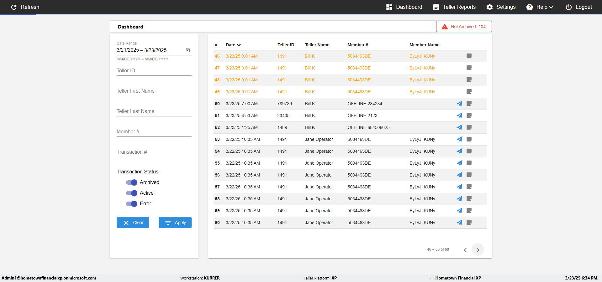Open the calendar picker for Date Range
This screenshot has width=602, height=282.
[x=188, y=50]
